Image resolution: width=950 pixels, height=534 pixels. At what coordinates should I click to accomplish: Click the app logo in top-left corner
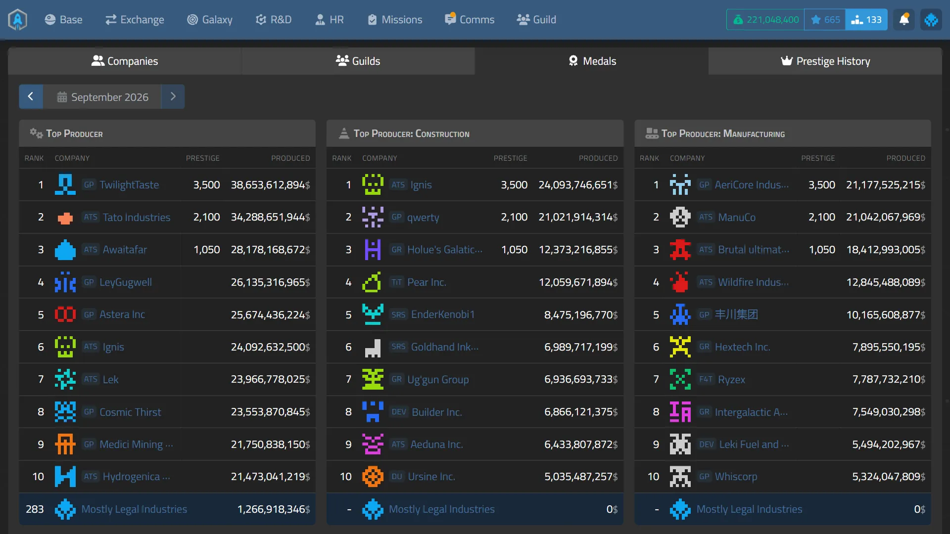(18, 20)
